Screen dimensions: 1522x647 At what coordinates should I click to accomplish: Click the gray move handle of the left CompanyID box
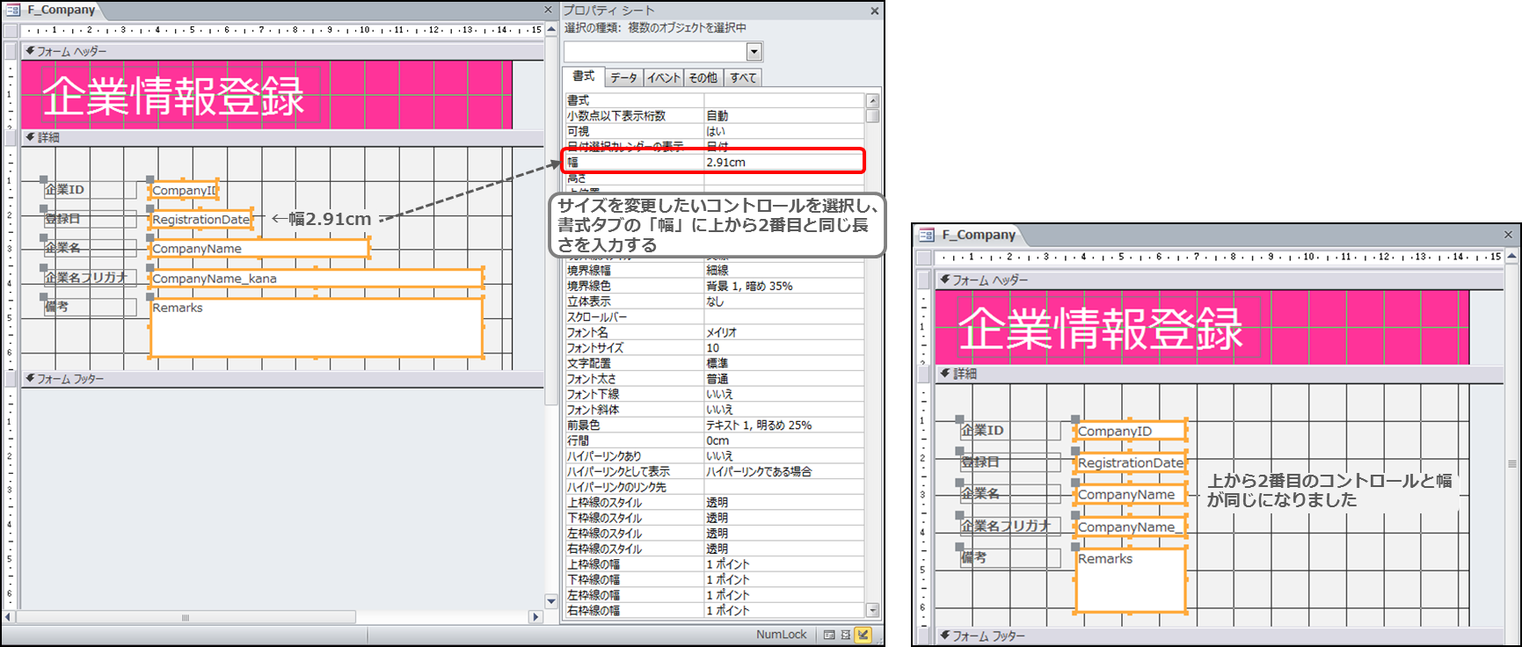(x=150, y=180)
